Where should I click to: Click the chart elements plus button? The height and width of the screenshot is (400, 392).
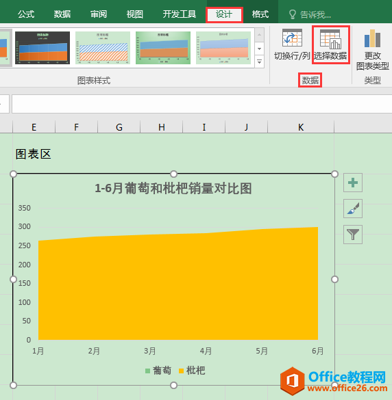353,183
